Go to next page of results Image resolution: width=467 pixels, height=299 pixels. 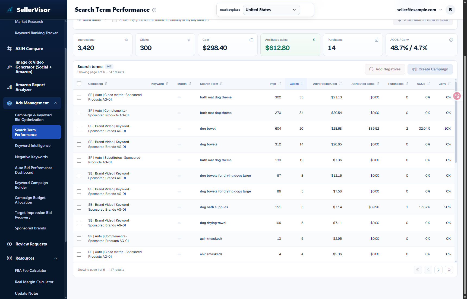[438, 270]
